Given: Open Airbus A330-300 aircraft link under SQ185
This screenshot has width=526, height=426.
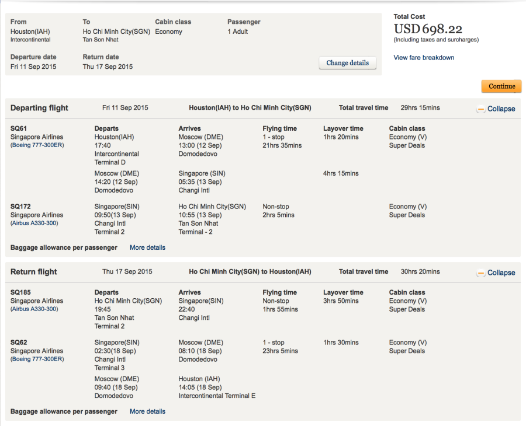Looking at the screenshot, I should tap(34, 309).
